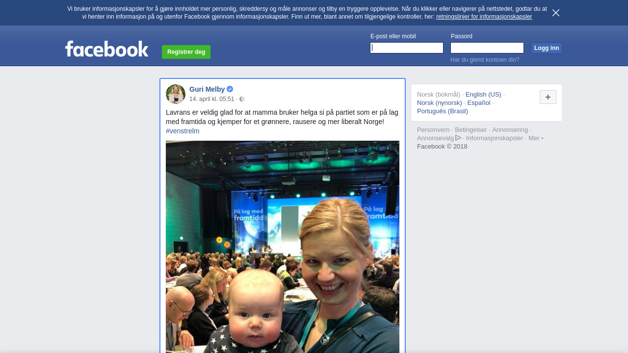628x353 pixels.
Task: Open the retningslinjer for informasjonskapsler link
Action: (x=484, y=17)
